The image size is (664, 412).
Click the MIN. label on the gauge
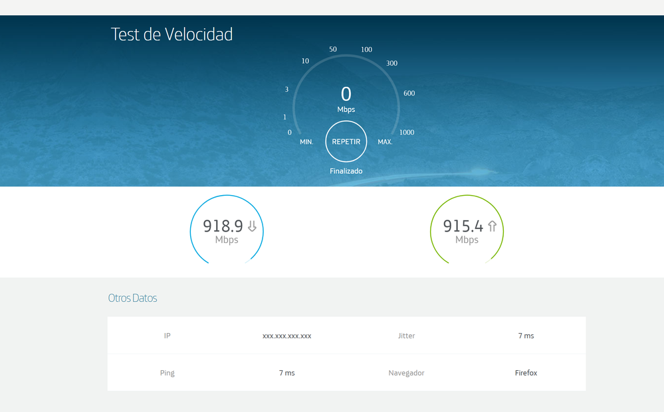tap(306, 142)
